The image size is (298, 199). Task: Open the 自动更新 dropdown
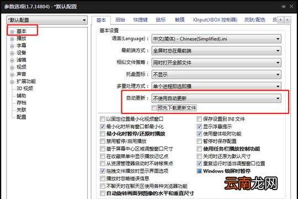coord(216,98)
